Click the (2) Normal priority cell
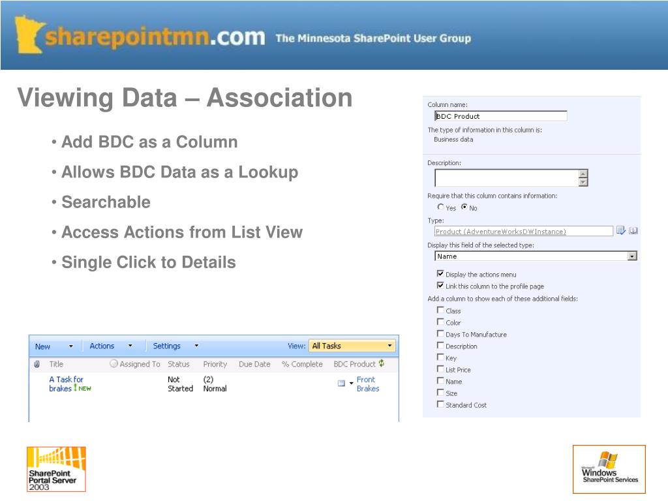The width and height of the screenshot is (668, 501). tap(215, 384)
